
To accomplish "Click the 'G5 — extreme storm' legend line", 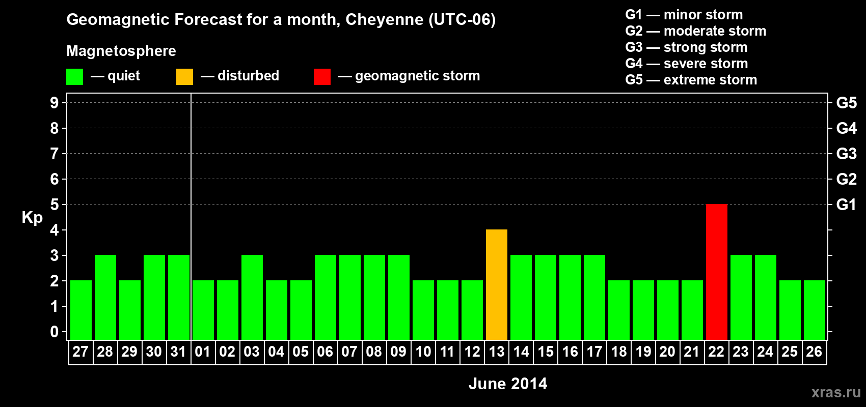I will tap(691, 80).
